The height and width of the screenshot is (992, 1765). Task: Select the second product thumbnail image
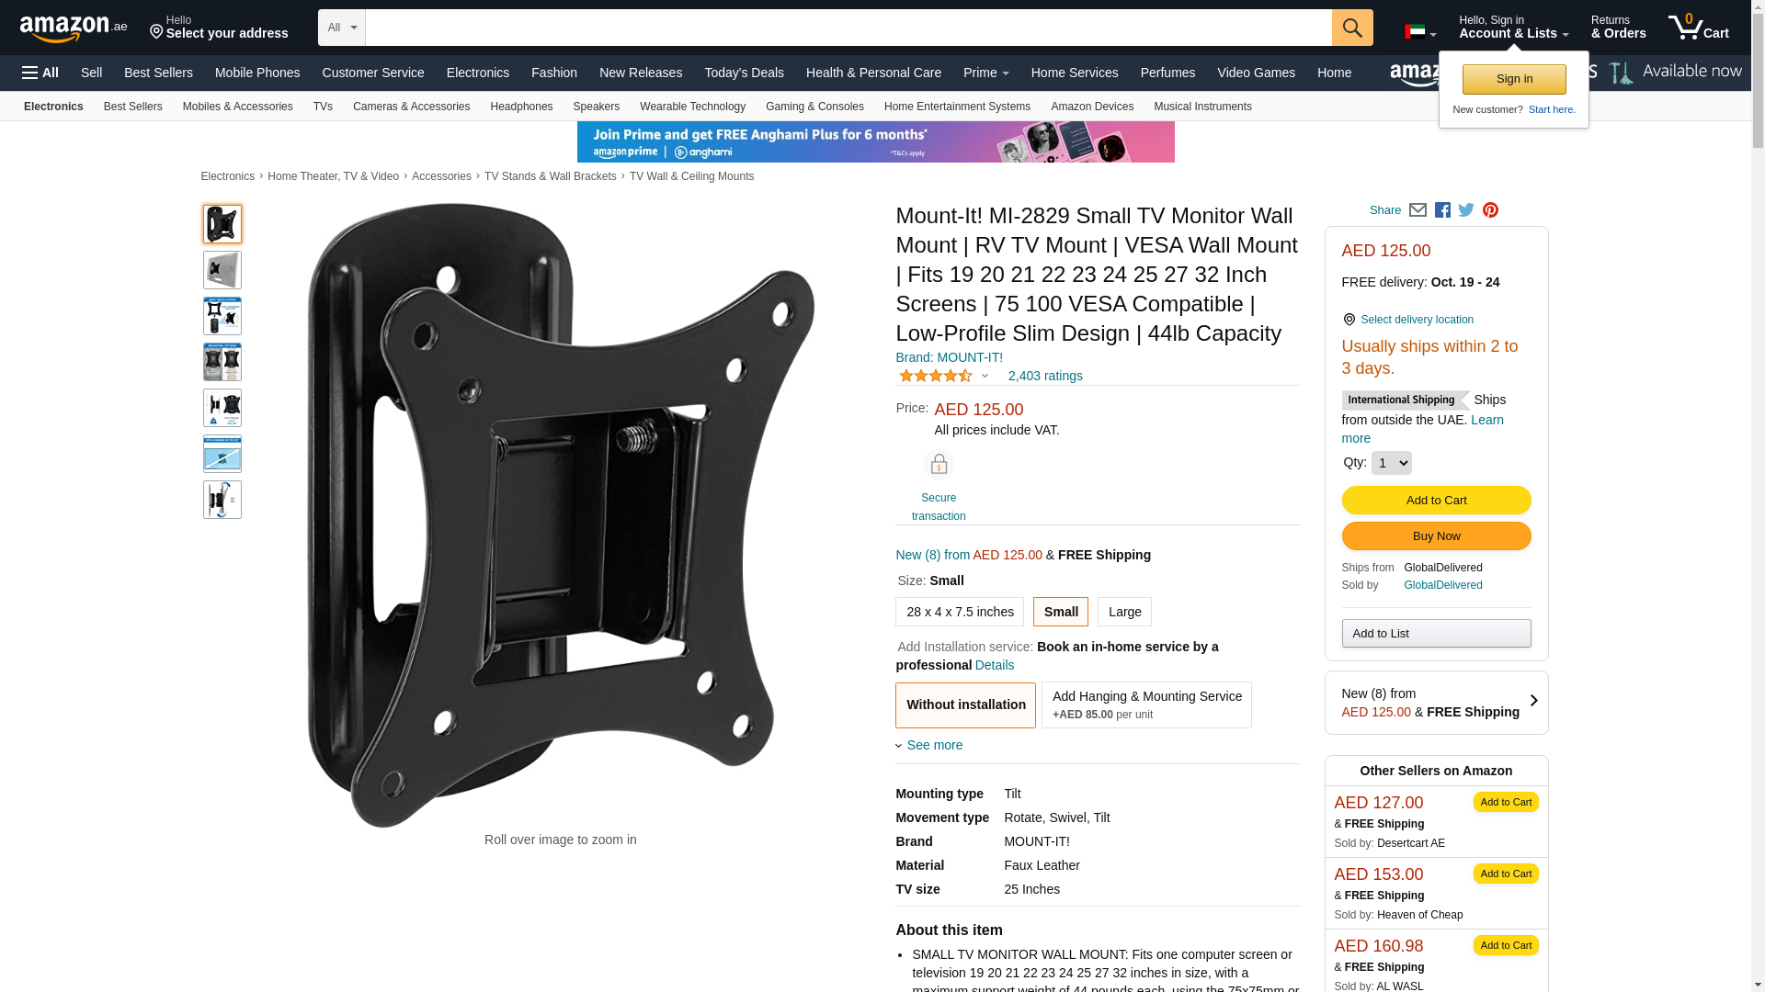click(x=222, y=270)
